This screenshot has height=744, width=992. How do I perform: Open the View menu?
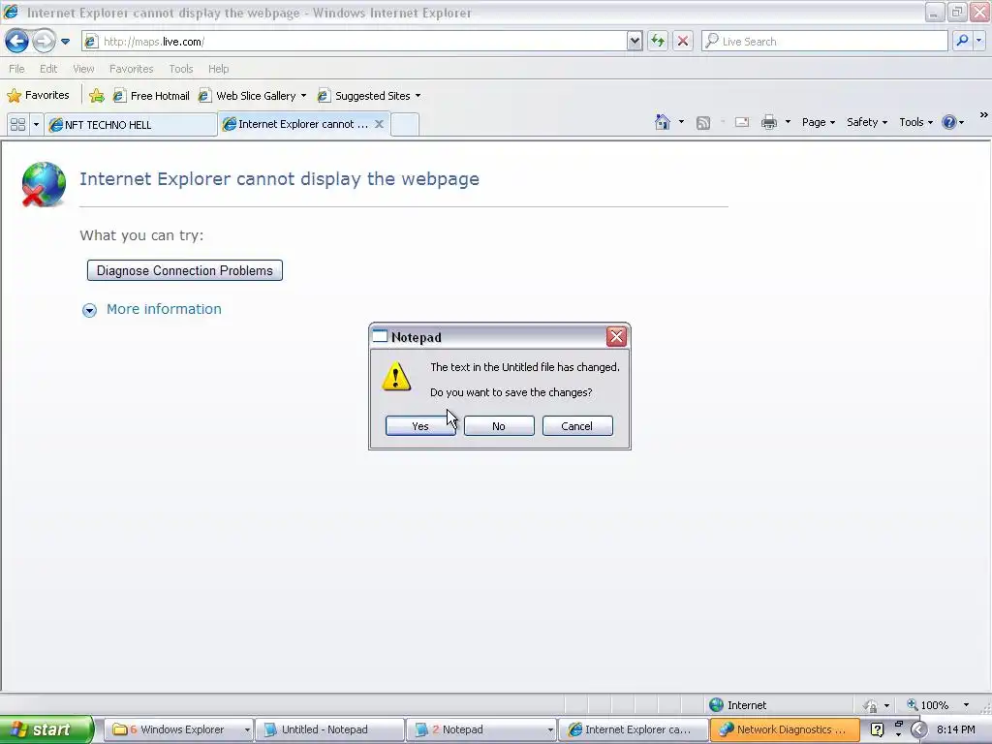point(83,69)
